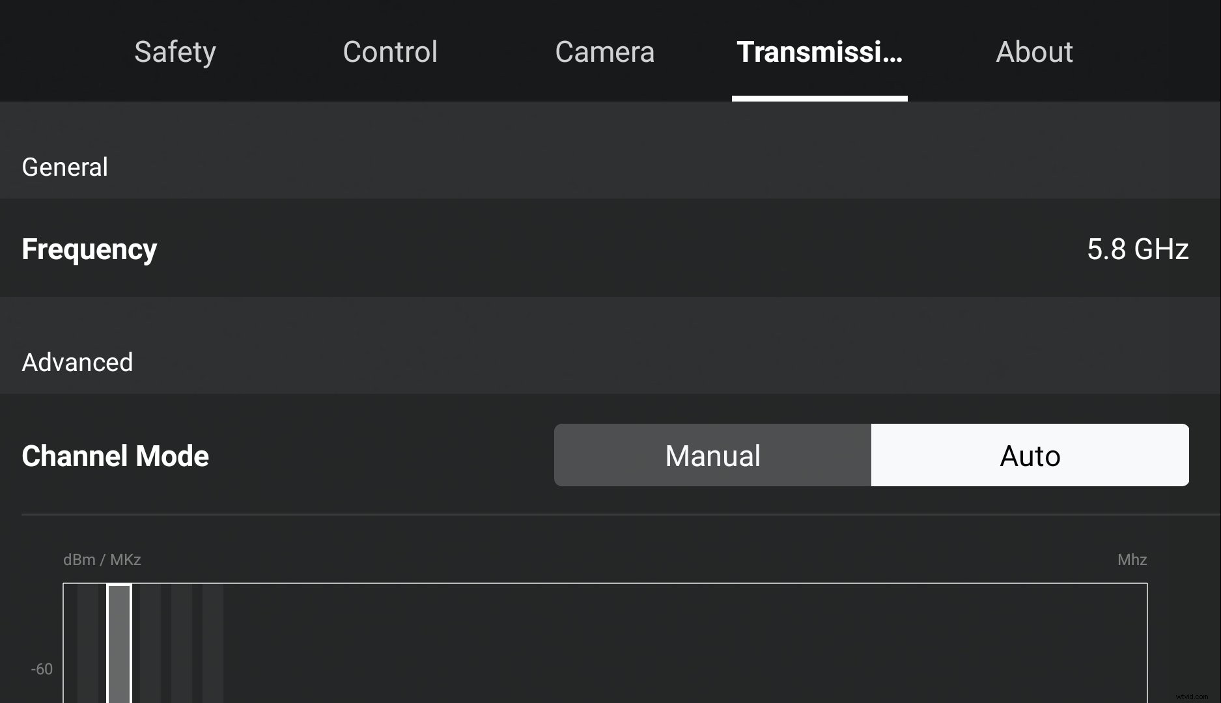View the About tab

point(1034,51)
